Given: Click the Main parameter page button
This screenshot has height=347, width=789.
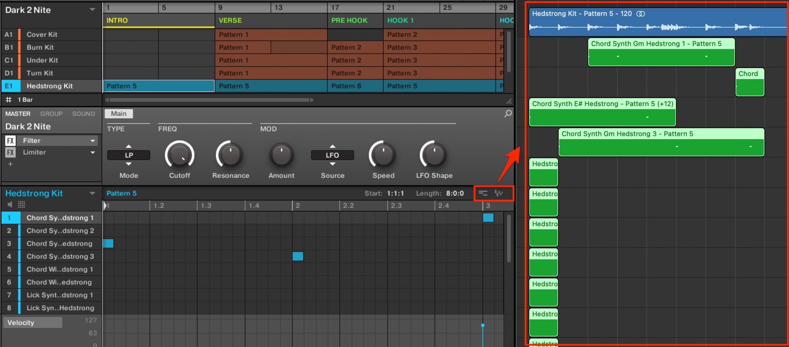Looking at the screenshot, I should point(119,114).
